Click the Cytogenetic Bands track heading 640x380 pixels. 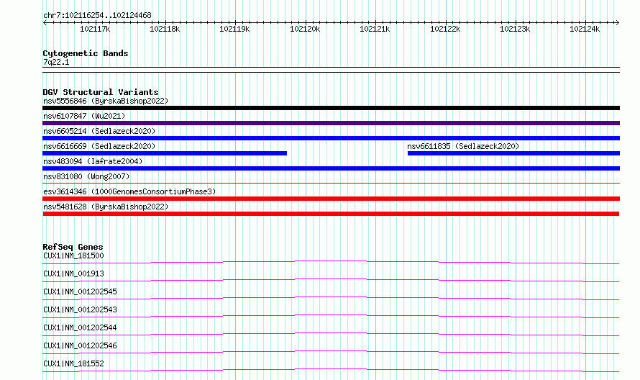(86, 53)
